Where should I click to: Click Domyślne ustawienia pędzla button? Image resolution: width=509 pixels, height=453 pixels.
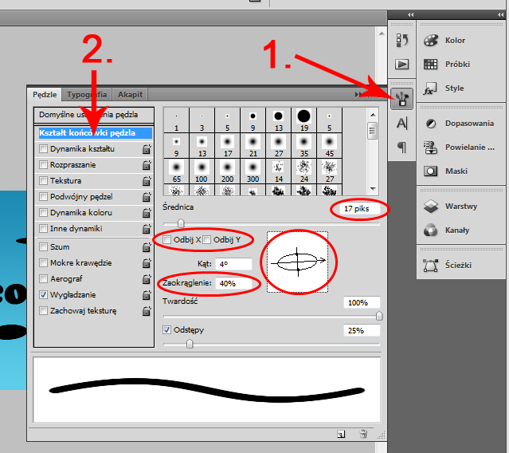pos(93,115)
